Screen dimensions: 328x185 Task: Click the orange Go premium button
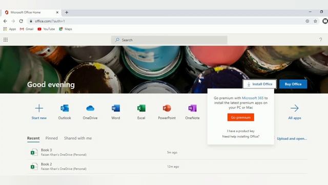241,118
